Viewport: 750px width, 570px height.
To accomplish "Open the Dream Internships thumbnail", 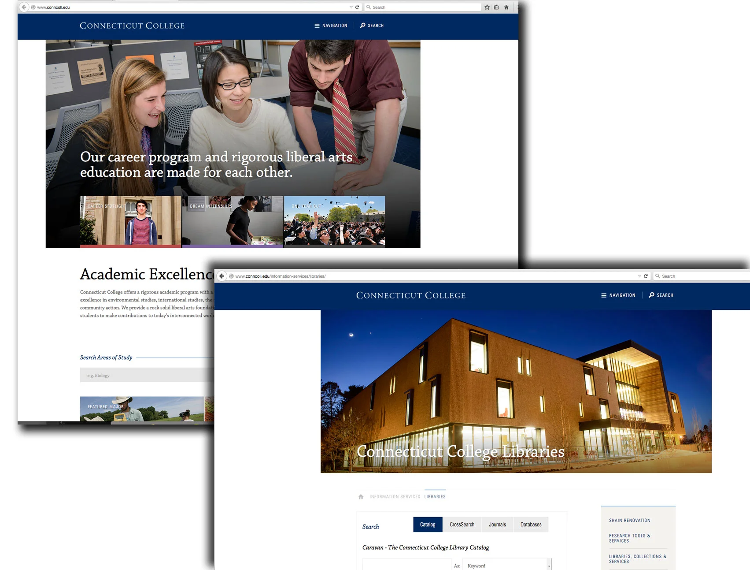I will 233,221.
